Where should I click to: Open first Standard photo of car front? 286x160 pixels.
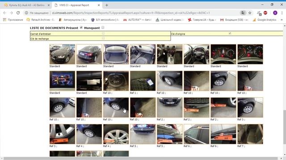click(x=62, y=54)
